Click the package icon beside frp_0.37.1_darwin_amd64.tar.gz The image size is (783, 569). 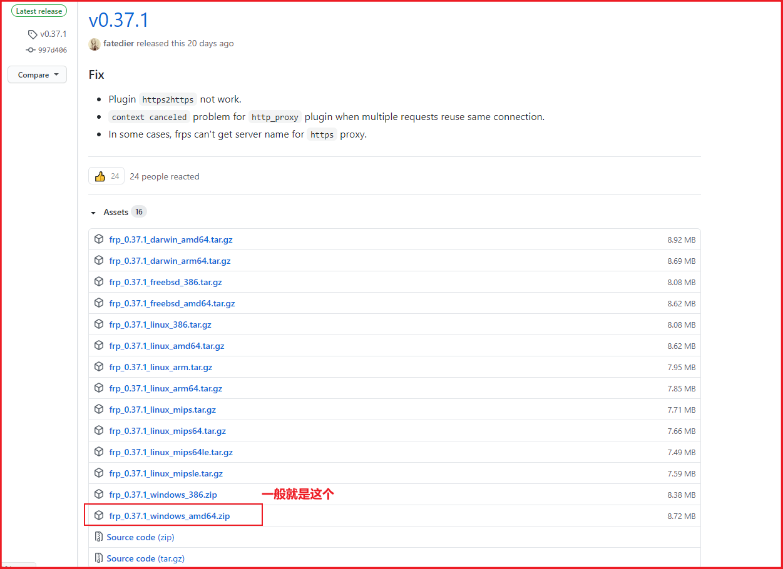coord(99,239)
